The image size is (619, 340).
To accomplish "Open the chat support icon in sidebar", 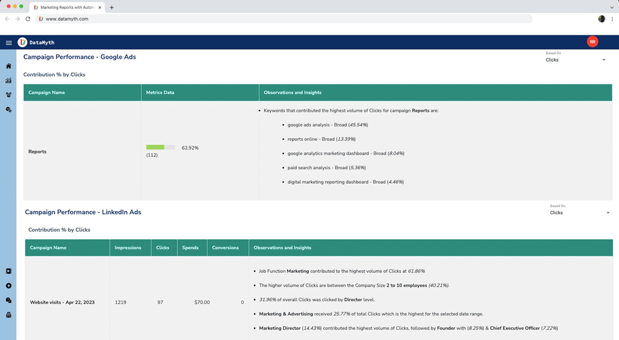I will point(8,301).
